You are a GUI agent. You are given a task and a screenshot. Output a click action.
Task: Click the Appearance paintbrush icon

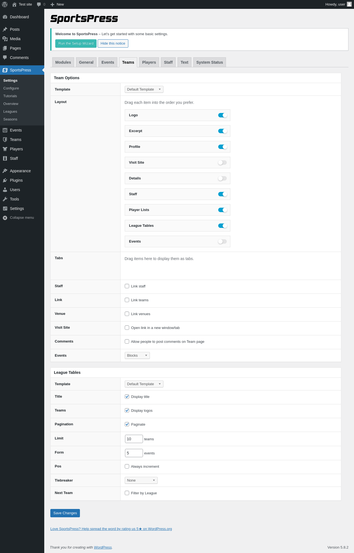click(5, 171)
